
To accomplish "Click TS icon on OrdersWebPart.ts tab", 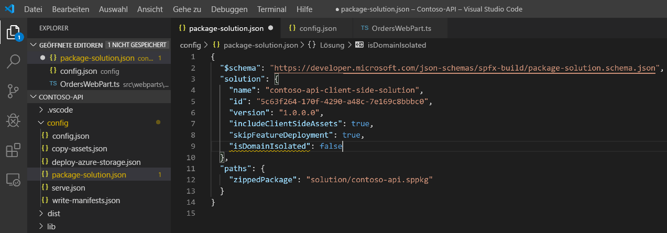I will (364, 28).
